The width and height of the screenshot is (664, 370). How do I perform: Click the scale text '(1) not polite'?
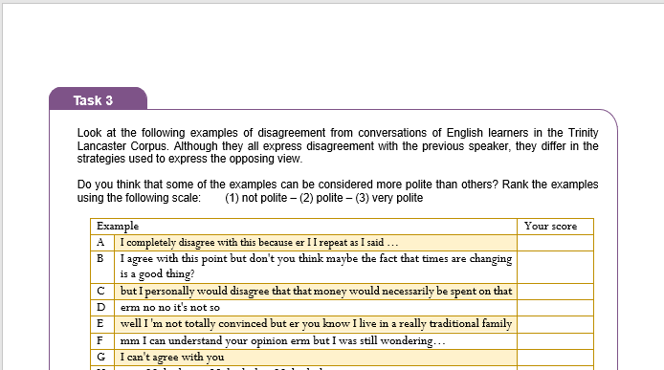255,198
